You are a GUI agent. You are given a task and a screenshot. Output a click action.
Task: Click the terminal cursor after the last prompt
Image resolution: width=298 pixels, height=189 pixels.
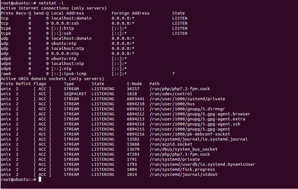pos(40,179)
